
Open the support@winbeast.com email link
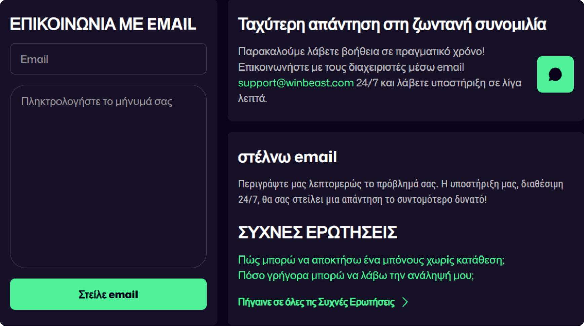tap(296, 83)
